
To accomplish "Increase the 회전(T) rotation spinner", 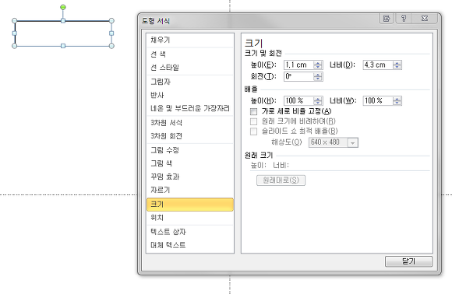I will pyautogui.click(x=318, y=75).
